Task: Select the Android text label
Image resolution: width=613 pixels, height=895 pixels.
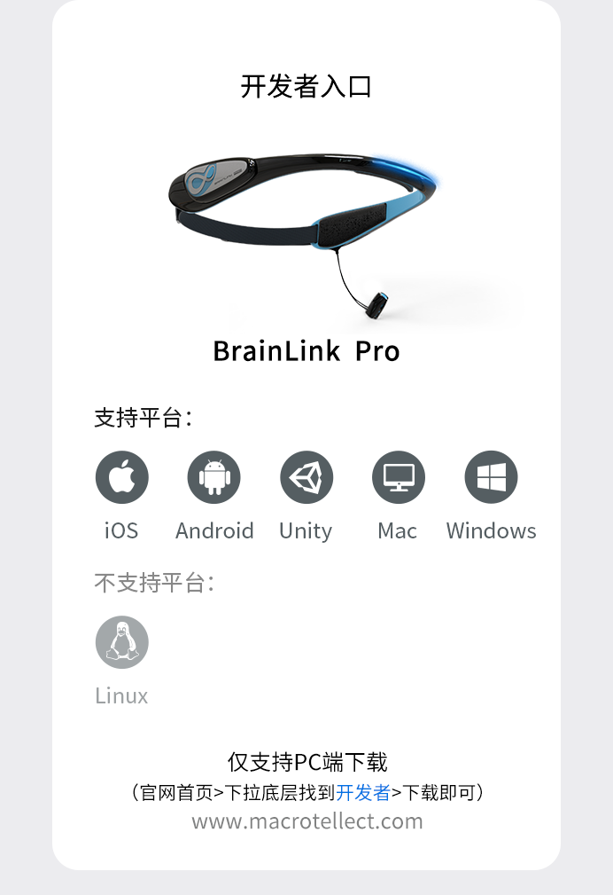Action: 214,530
